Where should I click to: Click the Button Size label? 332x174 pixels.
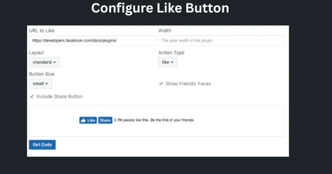pyautogui.click(x=42, y=74)
